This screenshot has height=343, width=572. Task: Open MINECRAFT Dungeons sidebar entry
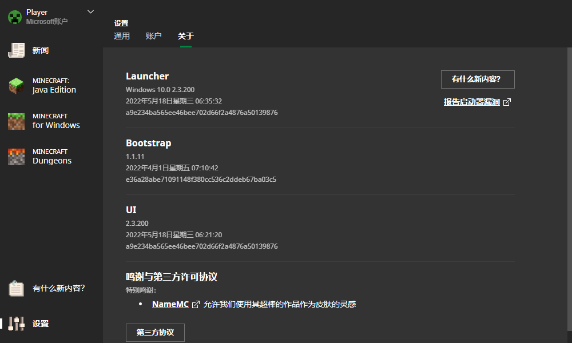51,157
